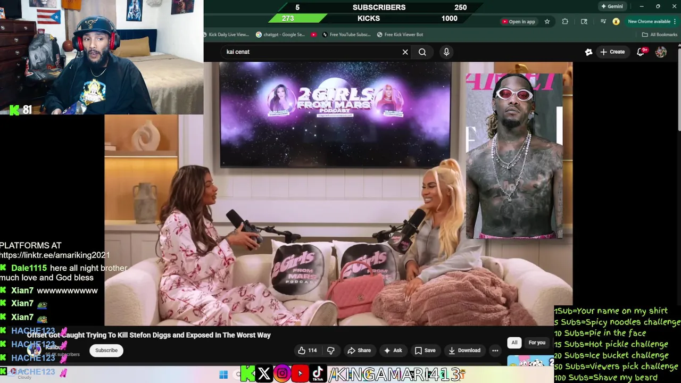The width and height of the screenshot is (681, 383).
Task: Open more actions three-dot menu
Action: pyautogui.click(x=495, y=350)
